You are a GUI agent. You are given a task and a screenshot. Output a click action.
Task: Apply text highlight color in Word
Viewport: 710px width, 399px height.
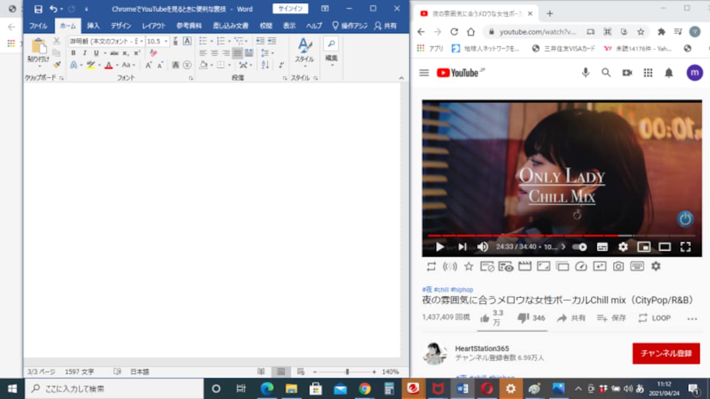(90, 65)
